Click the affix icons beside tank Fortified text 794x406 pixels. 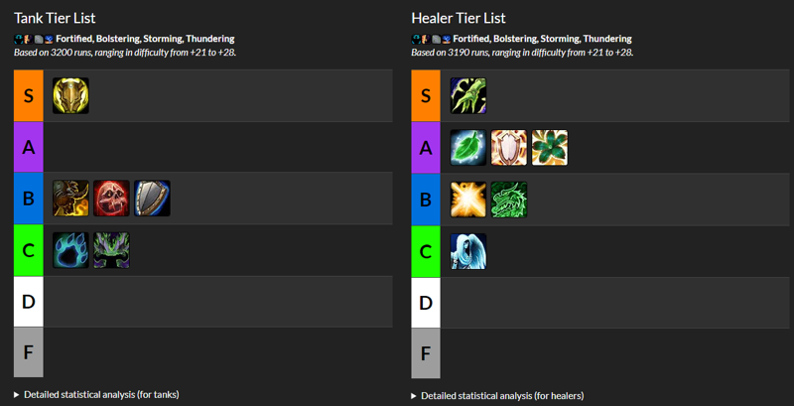34,39
